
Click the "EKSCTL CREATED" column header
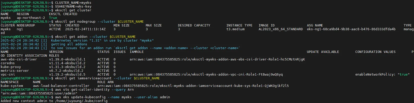pos(63,14)
